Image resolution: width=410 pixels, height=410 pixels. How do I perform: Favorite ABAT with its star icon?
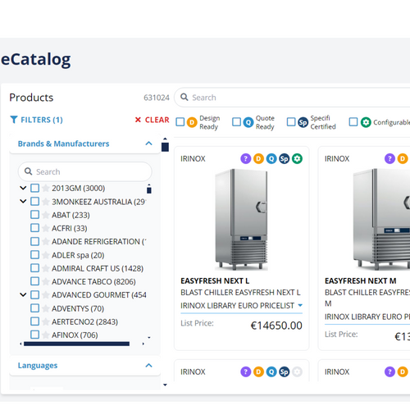point(46,215)
